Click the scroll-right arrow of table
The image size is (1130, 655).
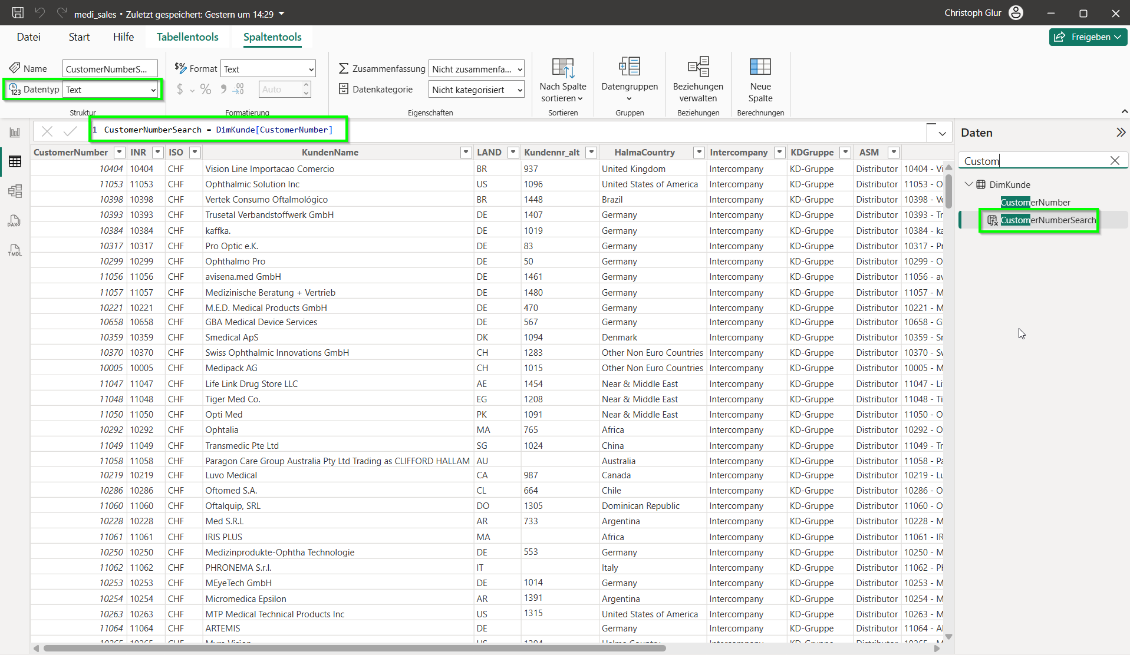pyautogui.click(x=937, y=649)
